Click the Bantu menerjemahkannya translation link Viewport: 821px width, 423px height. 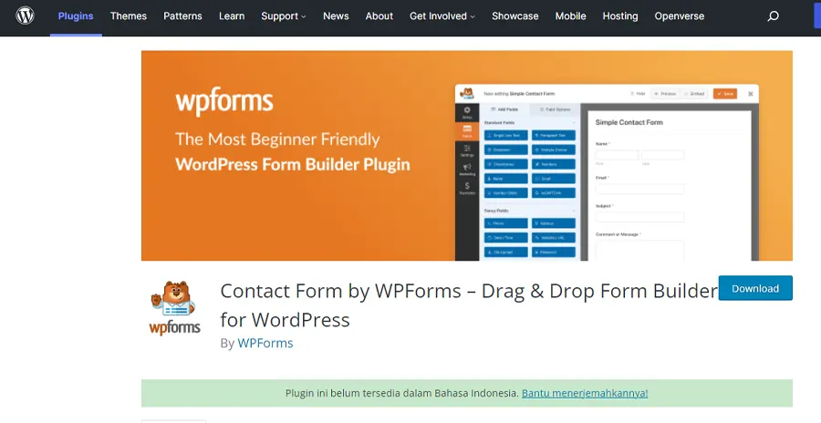tap(585, 393)
